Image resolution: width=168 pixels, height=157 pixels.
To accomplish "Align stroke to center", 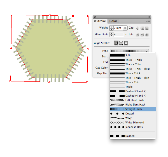I will (116, 43).
